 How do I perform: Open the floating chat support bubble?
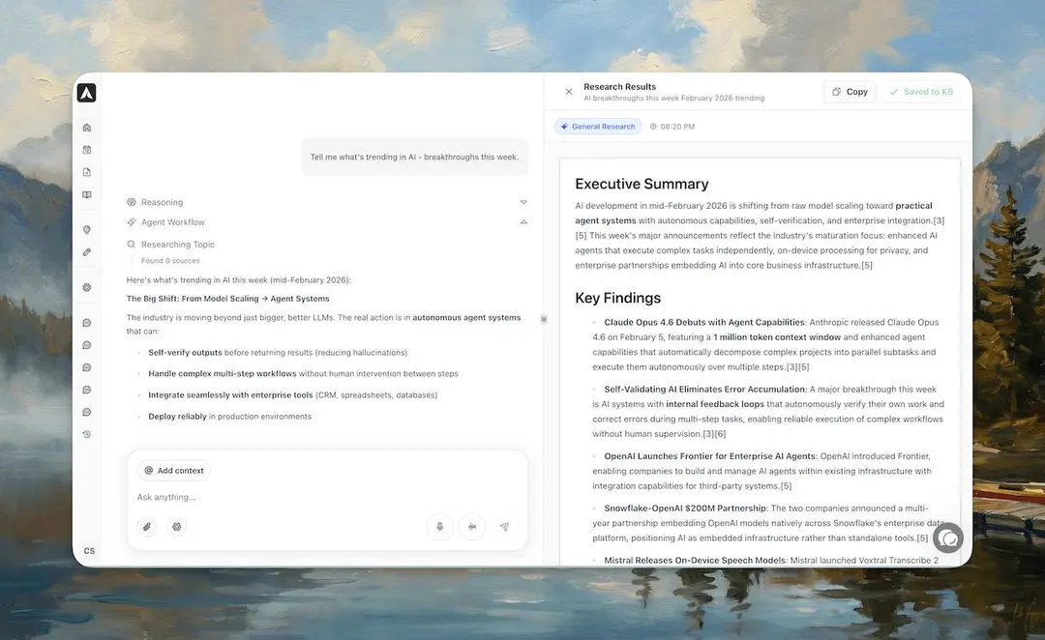pos(947,538)
